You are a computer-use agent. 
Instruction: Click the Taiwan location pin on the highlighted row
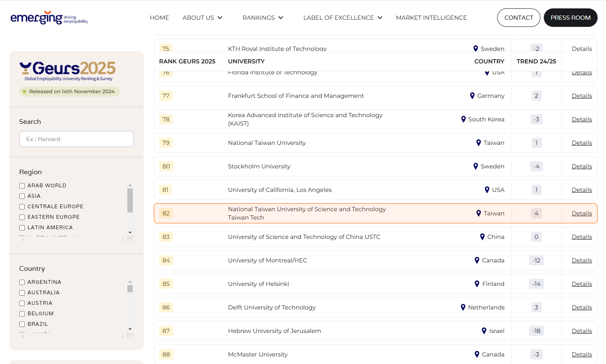pos(478,213)
